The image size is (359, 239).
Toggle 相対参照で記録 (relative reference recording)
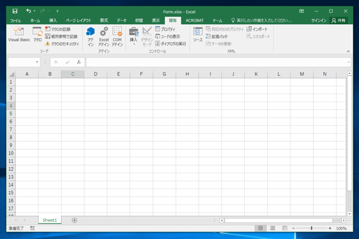(61, 36)
